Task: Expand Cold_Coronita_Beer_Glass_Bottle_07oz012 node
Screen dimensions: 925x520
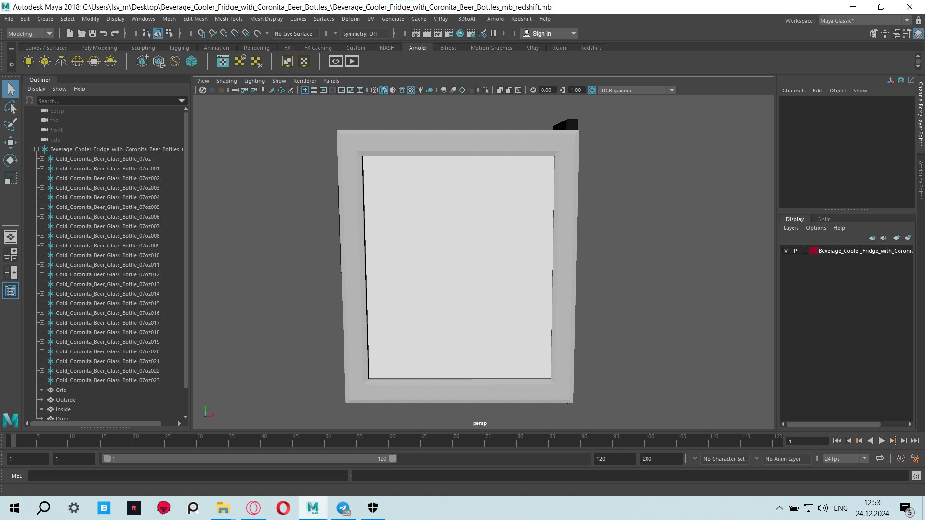Action: 42,274
